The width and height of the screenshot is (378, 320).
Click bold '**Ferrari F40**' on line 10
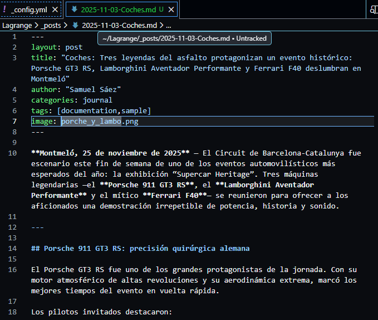tap(175, 196)
